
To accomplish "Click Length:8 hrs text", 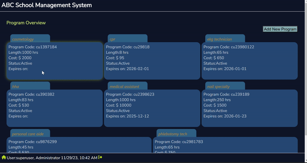I will tap(117, 53).
